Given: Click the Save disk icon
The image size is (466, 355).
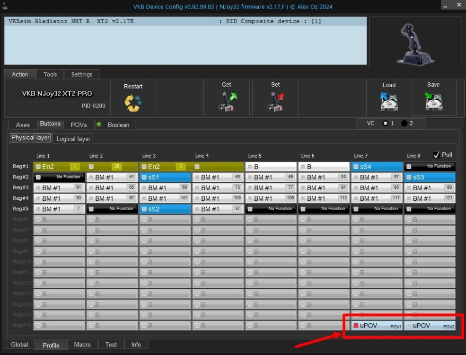Looking at the screenshot, I should [434, 101].
